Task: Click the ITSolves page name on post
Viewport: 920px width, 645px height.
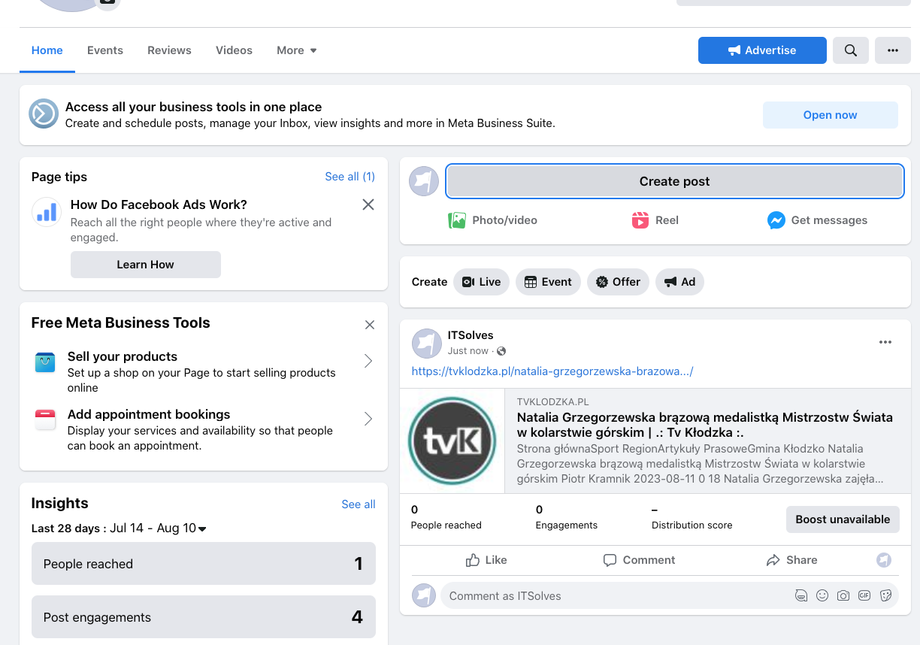Action: (471, 335)
